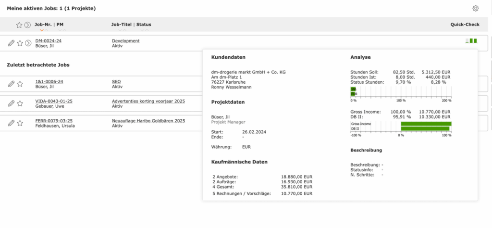Edit job DM-0024-24 with pencil icon

[12, 43]
